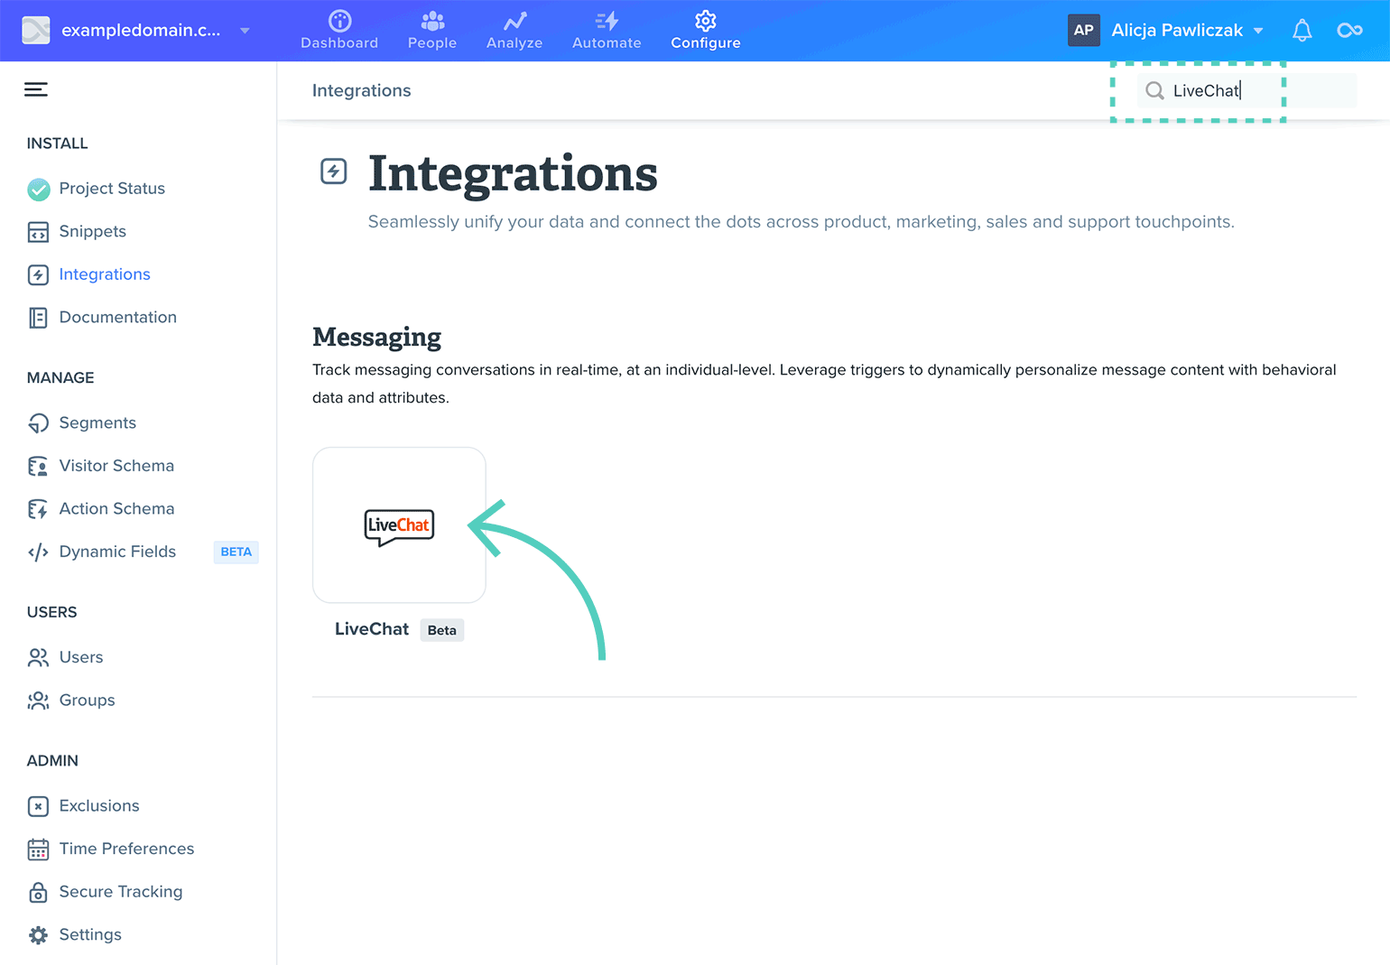Click the Integrations sidebar bolt icon
Viewport: 1390px width, 965px height.
[38, 274]
